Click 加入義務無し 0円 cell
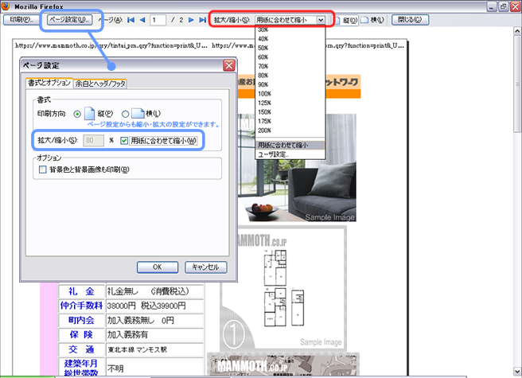This screenshot has width=522, height=378. pos(154,321)
